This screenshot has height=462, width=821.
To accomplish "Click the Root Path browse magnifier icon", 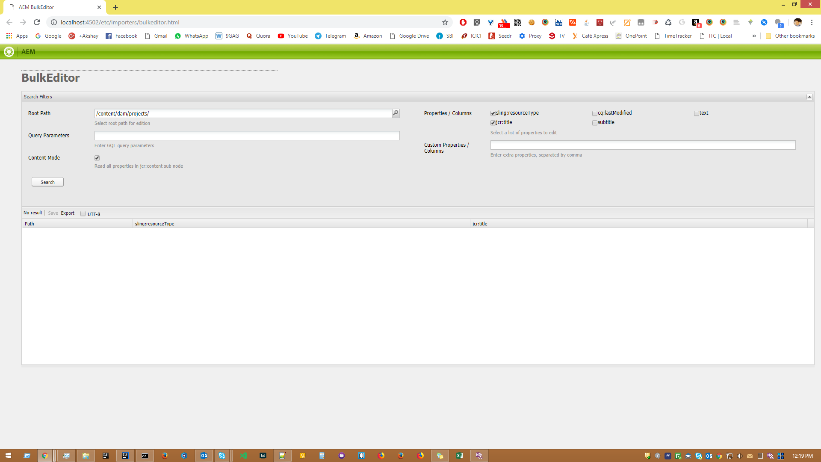I will [396, 113].
